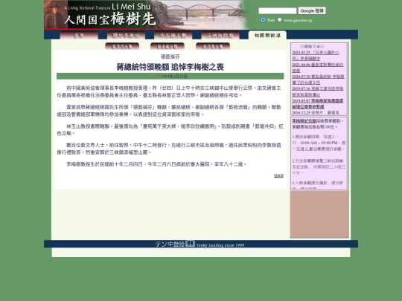Screen dimensions: 402x301
Task: Click the article headline 蔣總統特頒輓額 追悼李梅樹之喪
Action: [170, 67]
